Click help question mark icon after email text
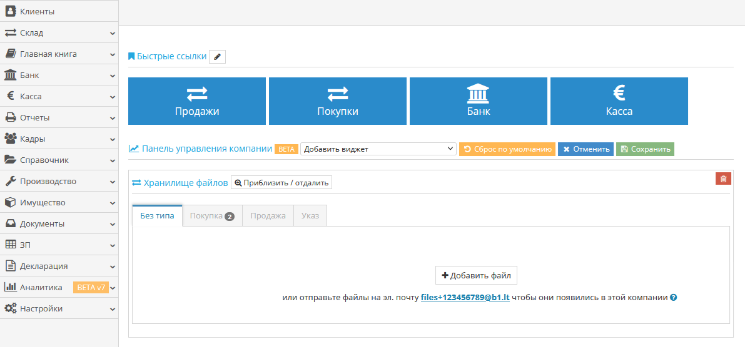Screen dimensions: 745x347 [674, 298]
